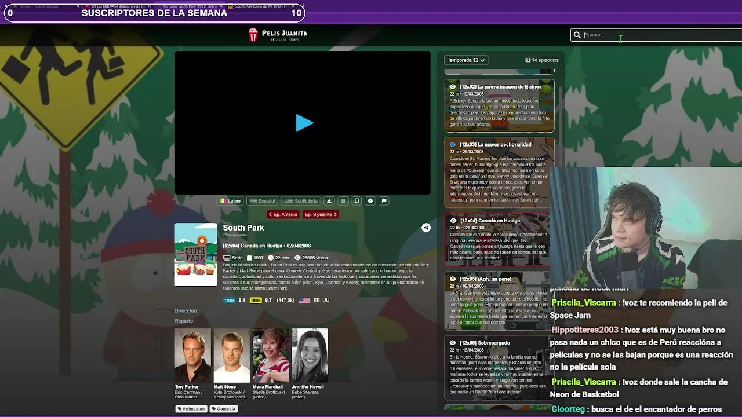Viewport: 742px width, 417px height.
Task: Click the South Park poster thumbnail
Action: [x=196, y=255]
